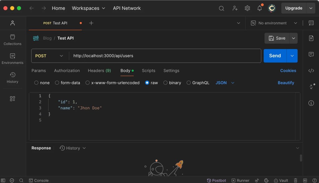
Task: Open the tabs list chevron
Action: pyautogui.click(x=238, y=23)
